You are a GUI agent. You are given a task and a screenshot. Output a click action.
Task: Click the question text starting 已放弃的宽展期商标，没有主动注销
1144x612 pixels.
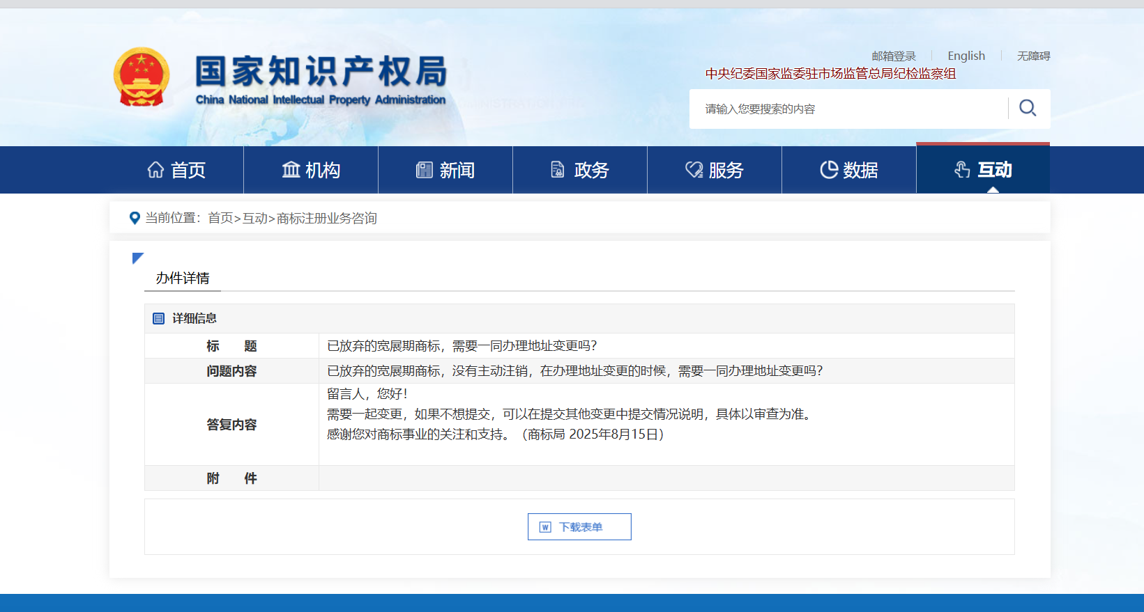(574, 371)
